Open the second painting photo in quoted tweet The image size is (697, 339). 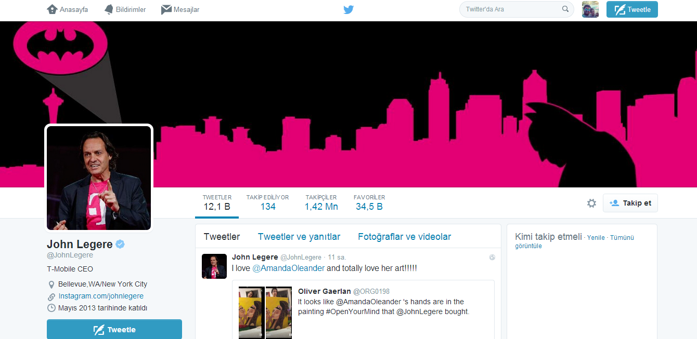(x=279, y=313)
